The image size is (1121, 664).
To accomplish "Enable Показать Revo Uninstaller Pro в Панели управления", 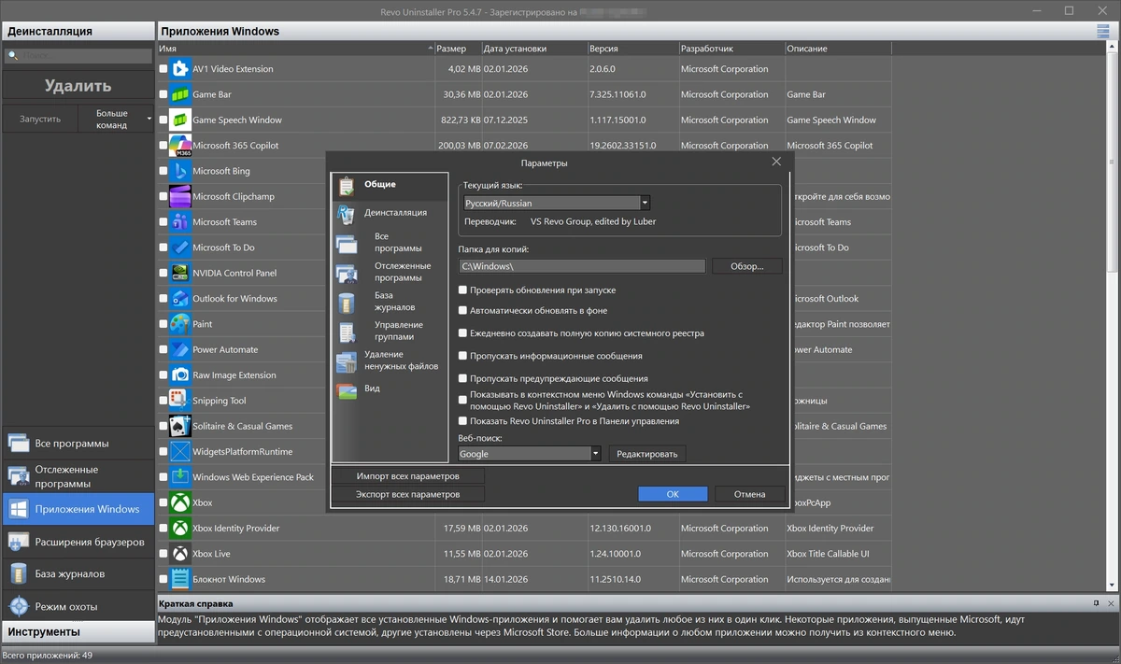I will point(462,421).
